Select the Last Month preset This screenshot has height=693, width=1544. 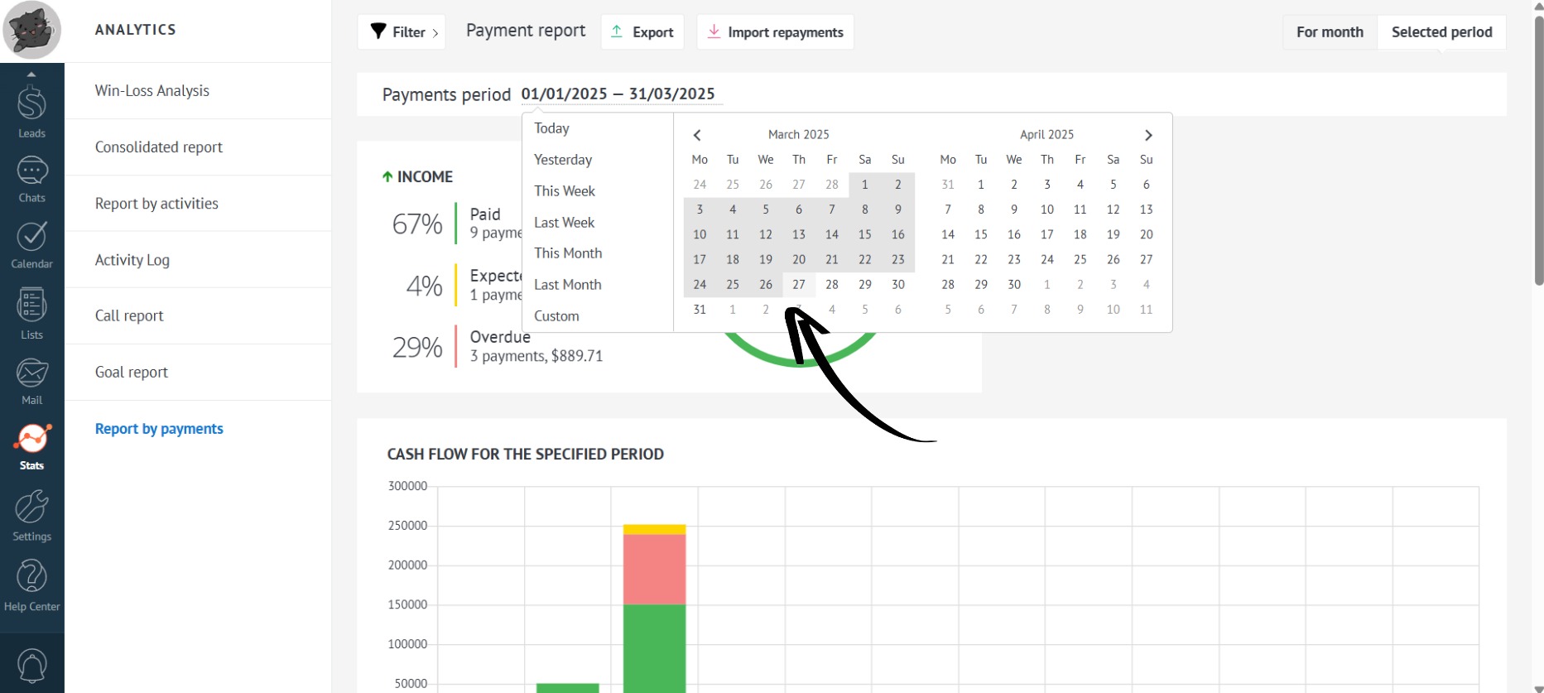pos(567,285)
